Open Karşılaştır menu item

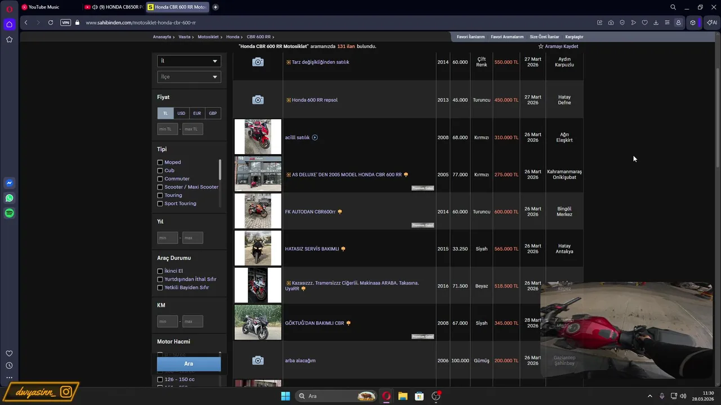[x=574, y=37]
